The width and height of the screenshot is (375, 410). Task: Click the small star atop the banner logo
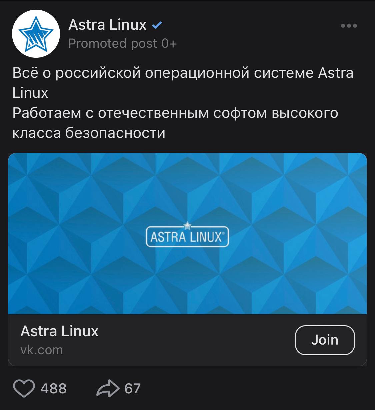click(187, 225)
